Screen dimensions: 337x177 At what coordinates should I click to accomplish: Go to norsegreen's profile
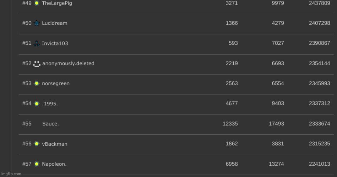[56, 84]
